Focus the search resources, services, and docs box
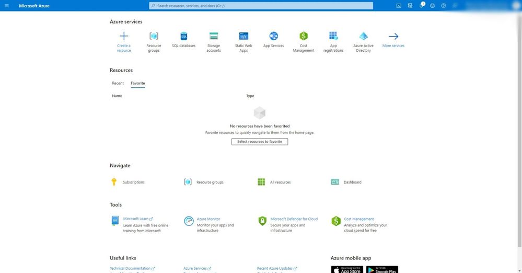 coord(261,6)
